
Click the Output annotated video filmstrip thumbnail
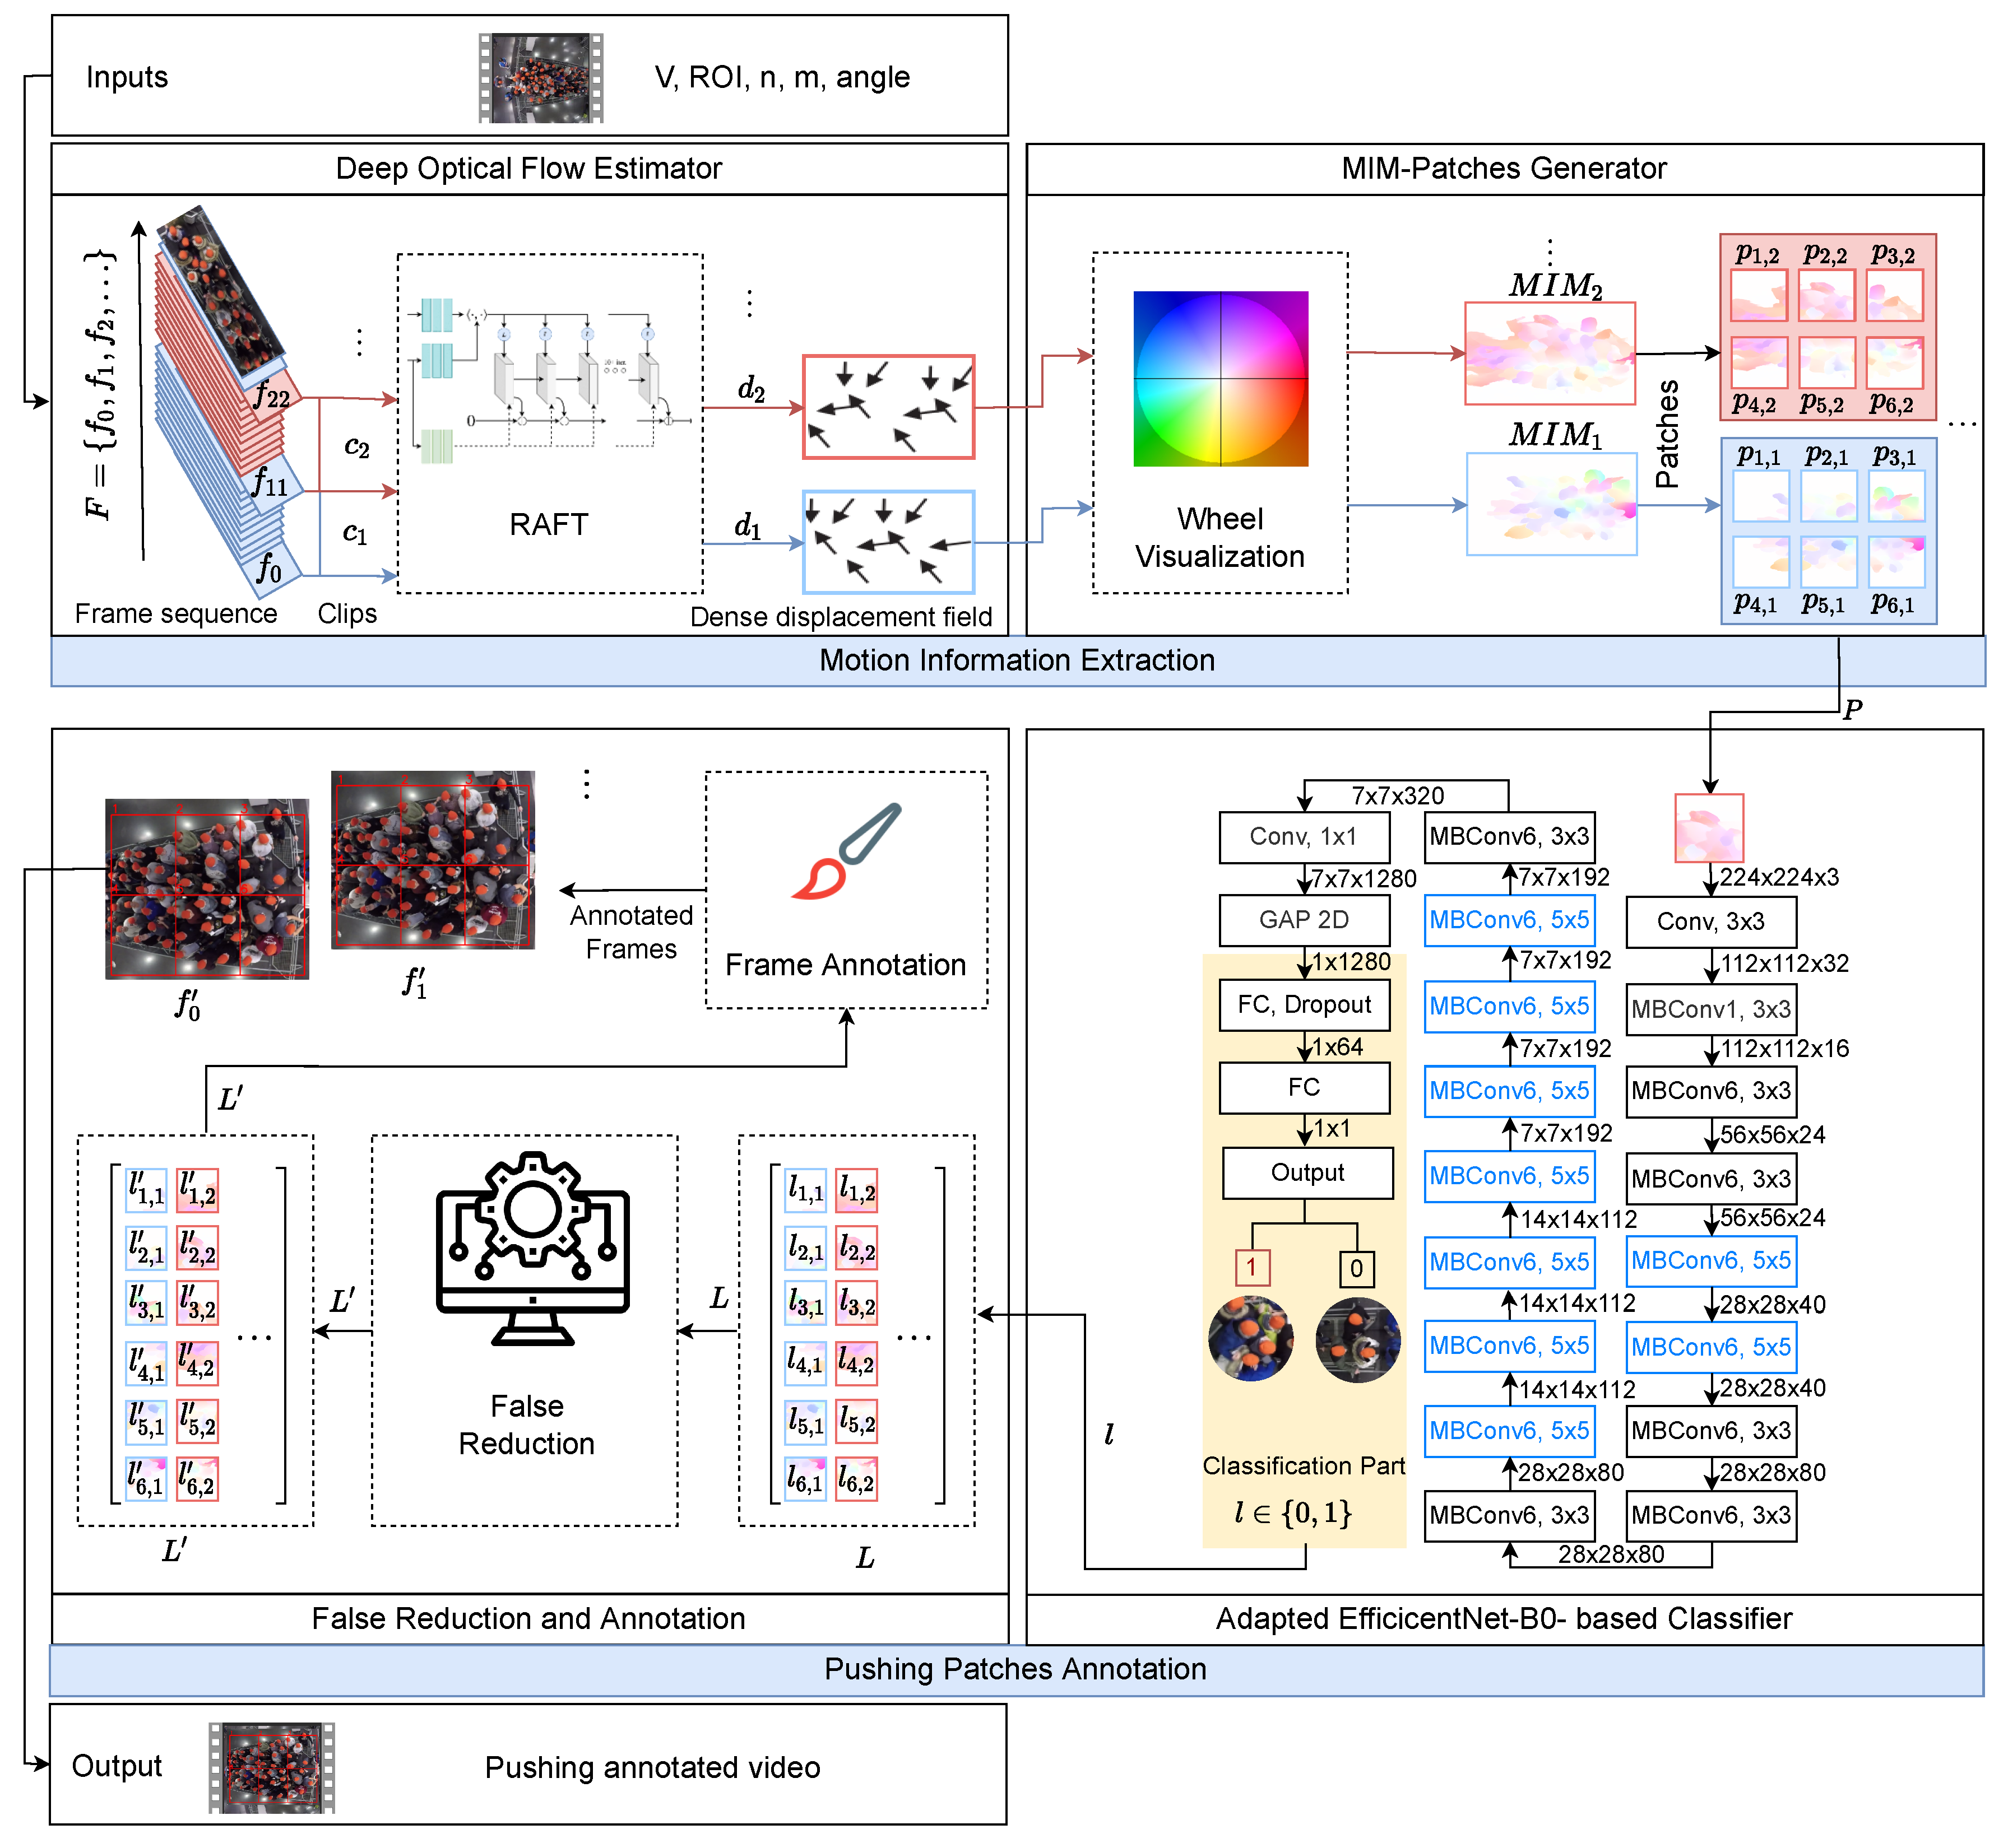pos(271,1767)
